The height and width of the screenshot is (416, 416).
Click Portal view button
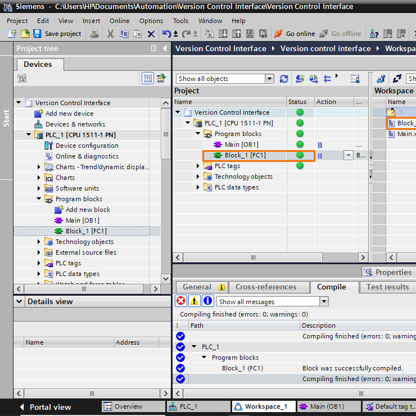point(46,407)
